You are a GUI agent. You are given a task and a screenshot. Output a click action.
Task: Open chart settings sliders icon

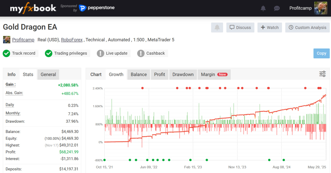(x=322, y=74)
